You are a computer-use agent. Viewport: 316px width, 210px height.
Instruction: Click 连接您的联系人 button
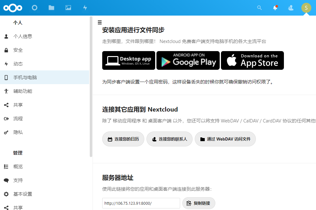coord(170,139)
